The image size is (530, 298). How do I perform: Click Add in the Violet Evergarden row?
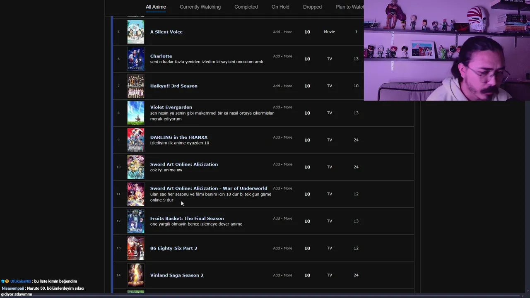pyautogui.click(x=276, y=107)
